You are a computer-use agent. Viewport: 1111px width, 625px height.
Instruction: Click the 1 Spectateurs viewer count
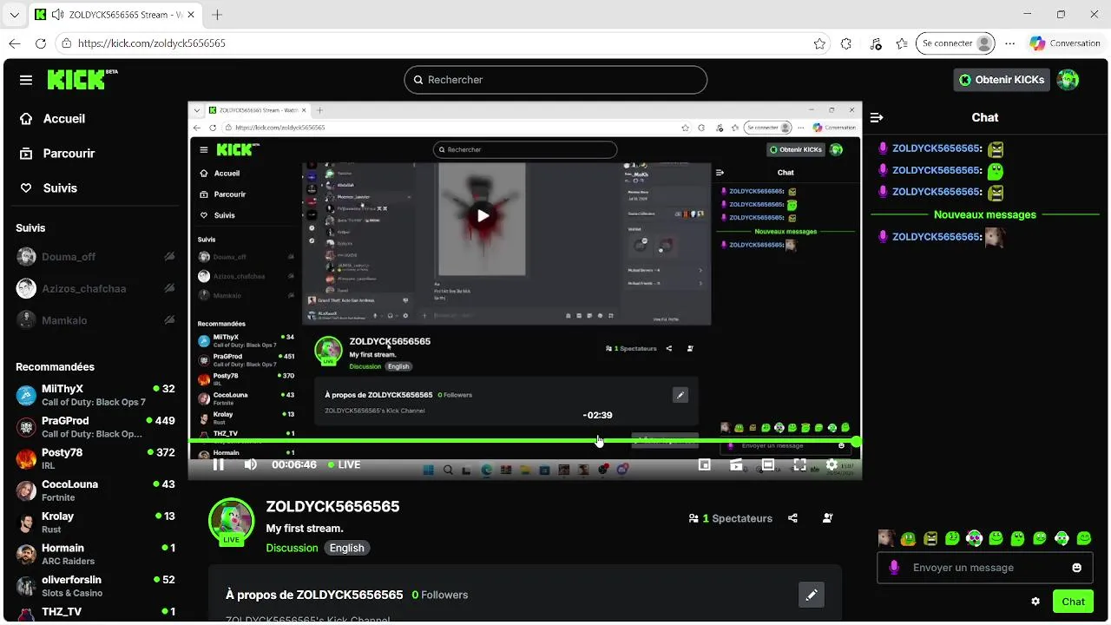(730, 518)
